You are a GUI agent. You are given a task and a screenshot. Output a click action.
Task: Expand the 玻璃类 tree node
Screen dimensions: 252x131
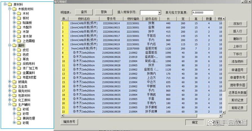click(x=10, y=82)
